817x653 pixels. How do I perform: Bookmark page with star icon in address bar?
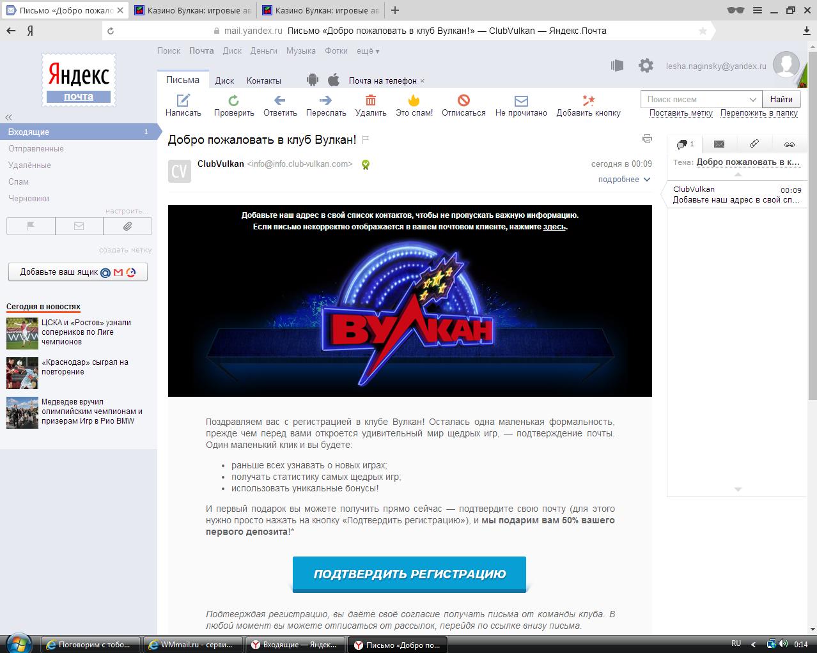tap(703, 31)
